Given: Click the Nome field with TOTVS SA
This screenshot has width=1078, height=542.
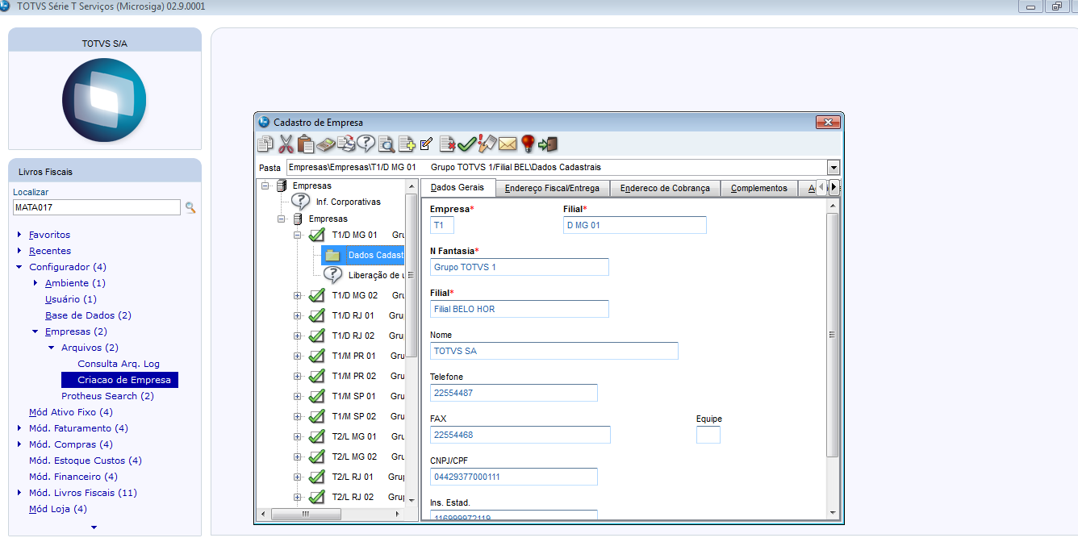Looking at the screenshot, I should click(x=554, y=351).
